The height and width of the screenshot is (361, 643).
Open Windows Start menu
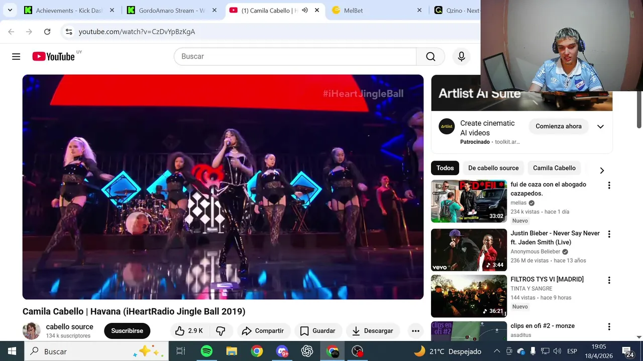(12, 351)
